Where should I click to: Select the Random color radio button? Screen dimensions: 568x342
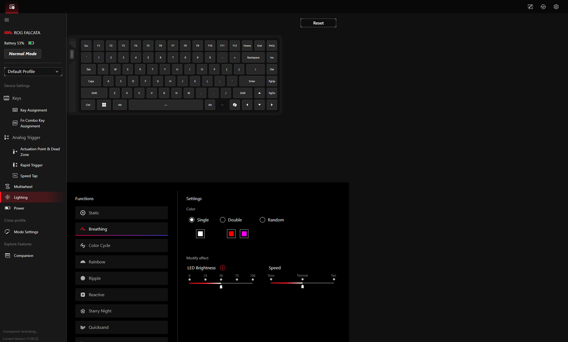(262, 220)
